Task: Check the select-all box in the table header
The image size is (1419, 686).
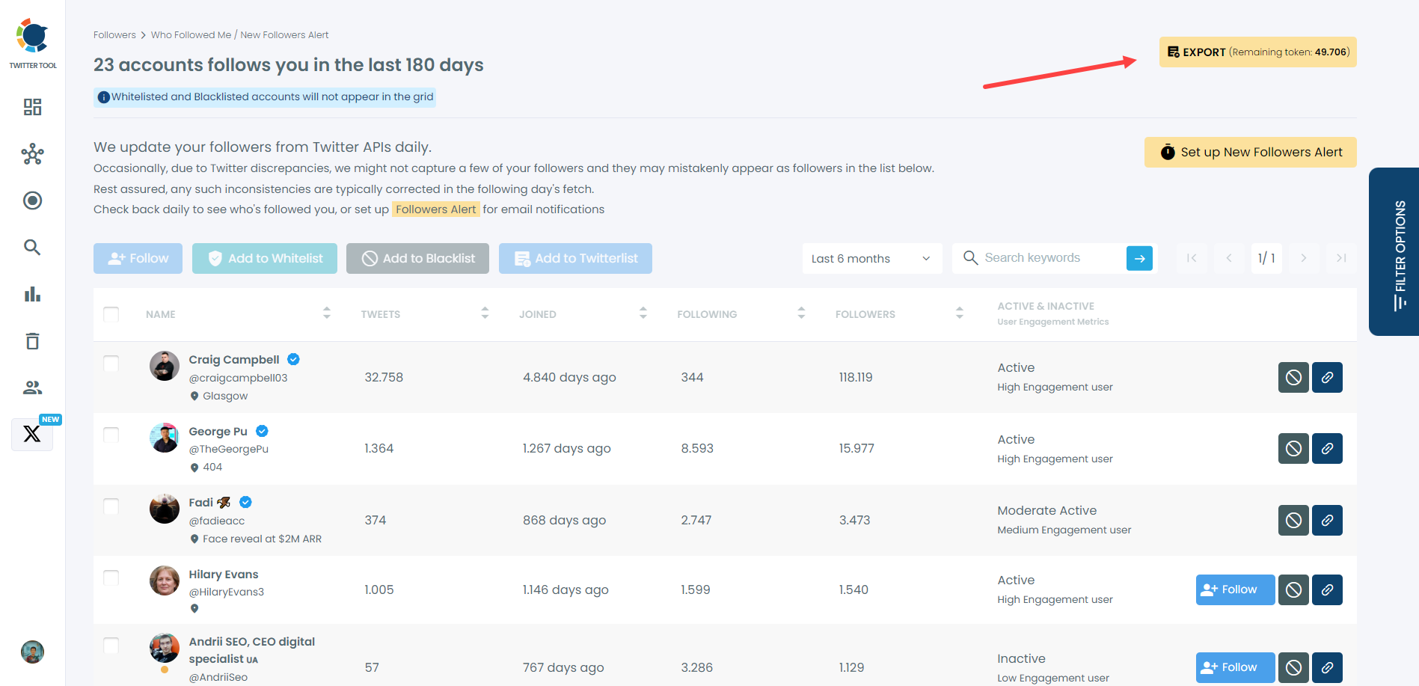Action: tap(111, 314)
